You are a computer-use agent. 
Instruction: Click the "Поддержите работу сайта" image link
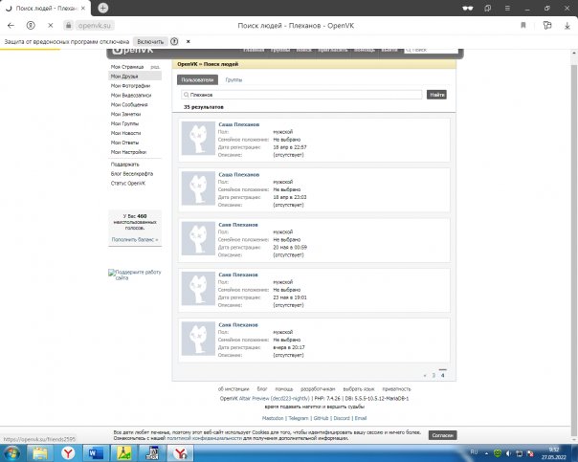tap(135, 275)
